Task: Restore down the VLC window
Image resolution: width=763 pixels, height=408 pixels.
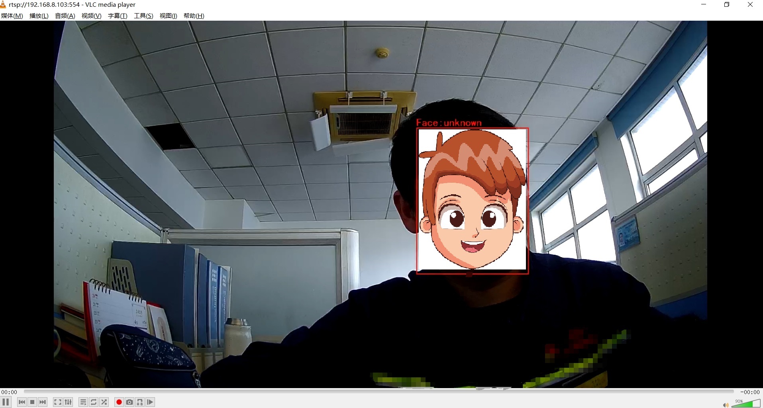Action: click(x=727, y=4)
